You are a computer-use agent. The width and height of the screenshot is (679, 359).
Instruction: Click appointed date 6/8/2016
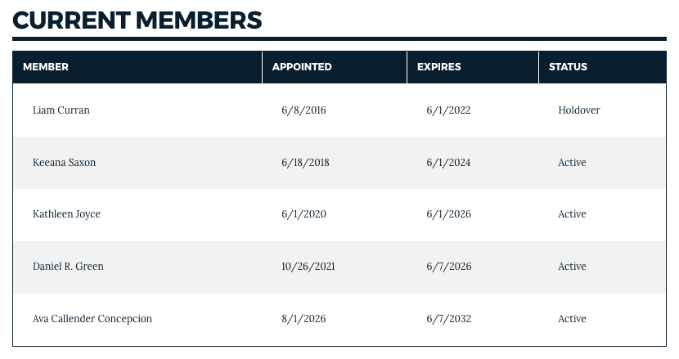pos(304,110)
